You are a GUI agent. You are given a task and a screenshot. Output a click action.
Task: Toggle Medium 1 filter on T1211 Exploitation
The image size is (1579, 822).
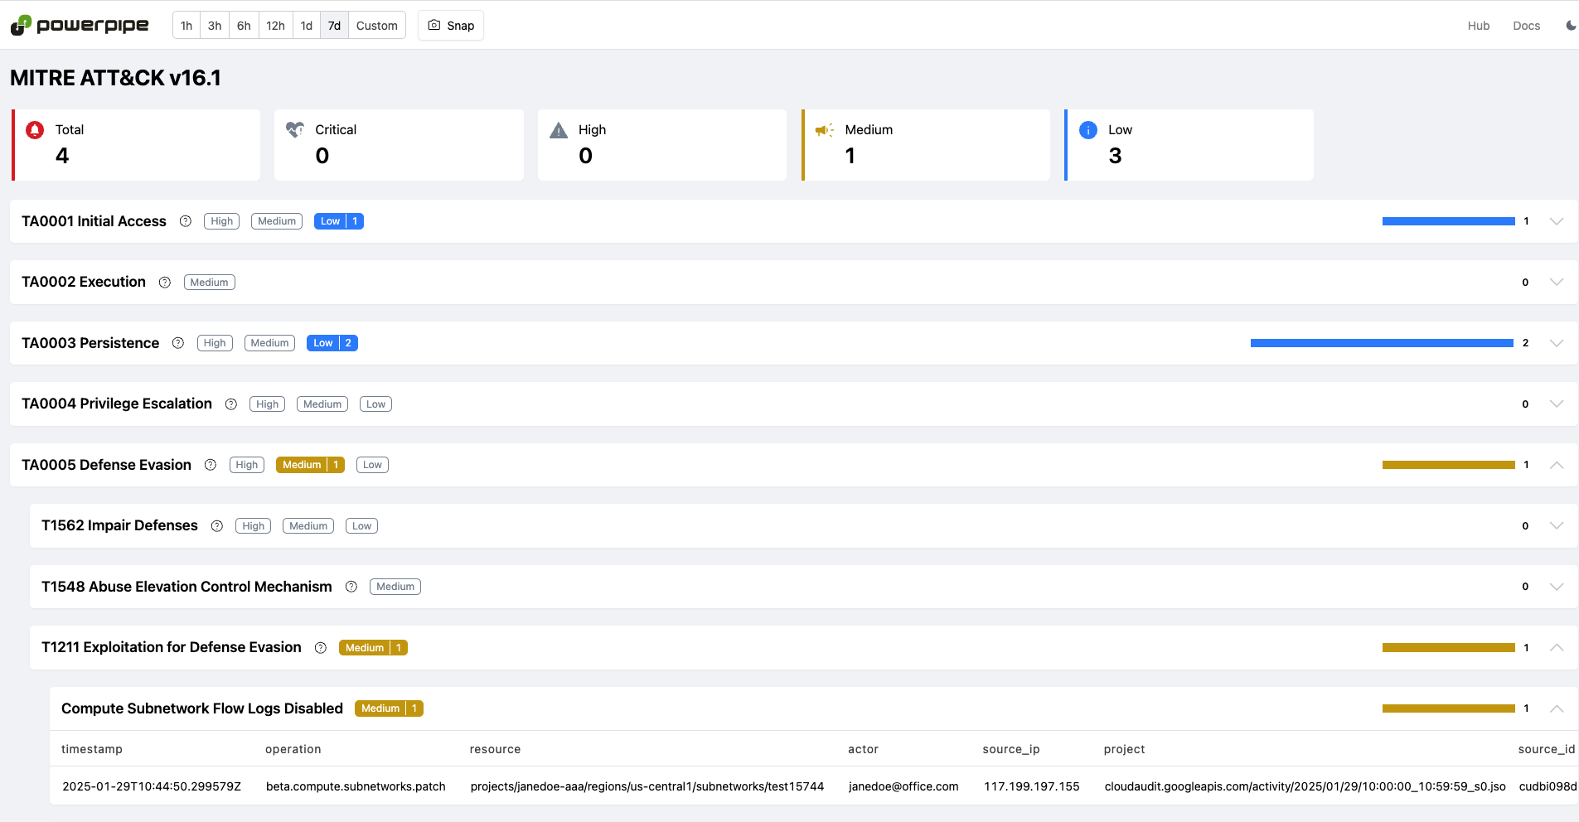[x=373, y=648]
